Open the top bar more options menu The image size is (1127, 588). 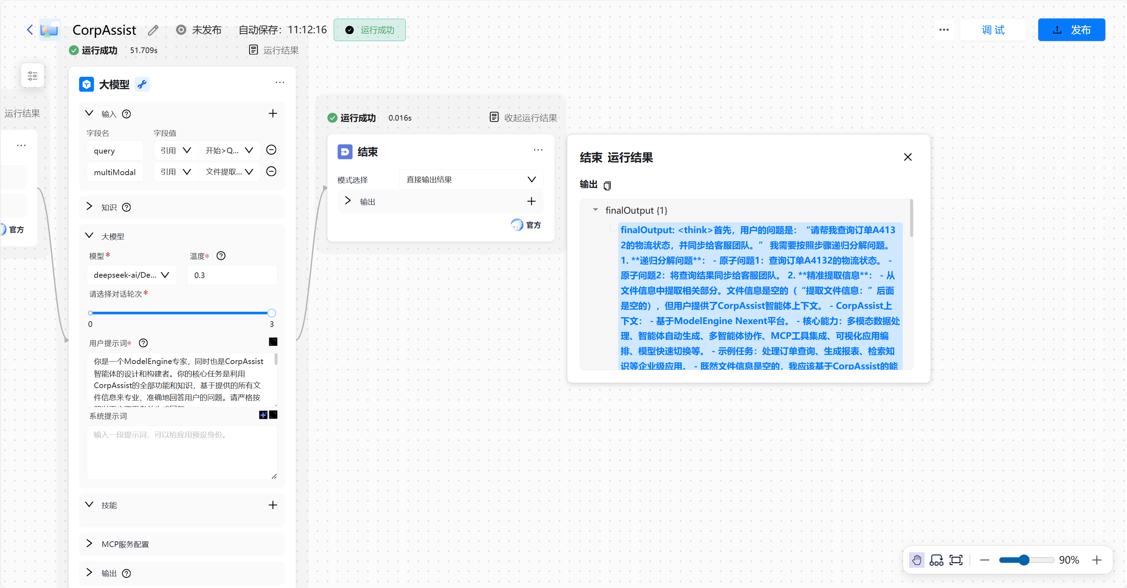[x=944, y=30]
